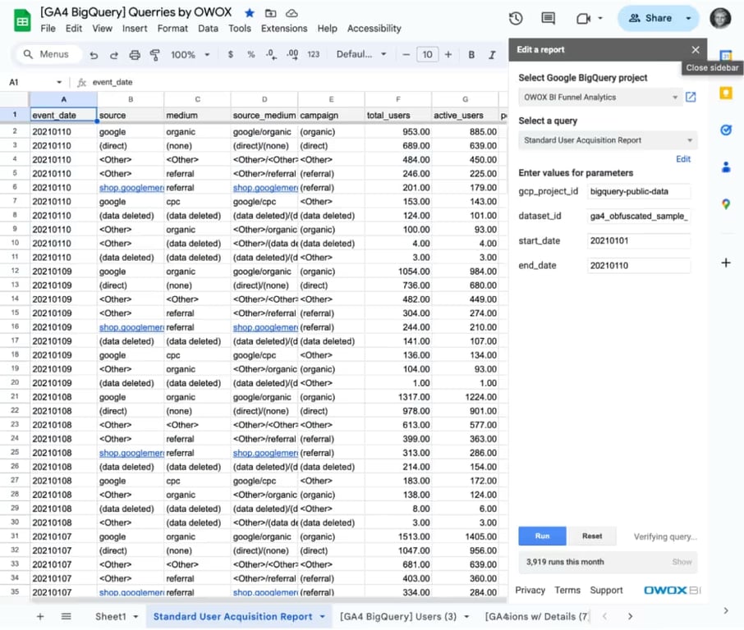This screenshot has height=630, width=744.
Task: Search the Menus box
Action: 48,54
